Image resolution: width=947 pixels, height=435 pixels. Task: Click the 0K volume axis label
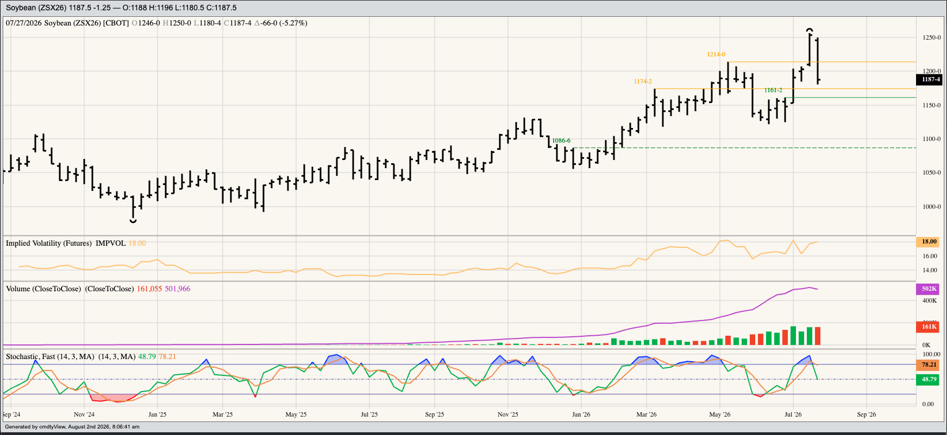pyautogui.click(x=926, y=345)
